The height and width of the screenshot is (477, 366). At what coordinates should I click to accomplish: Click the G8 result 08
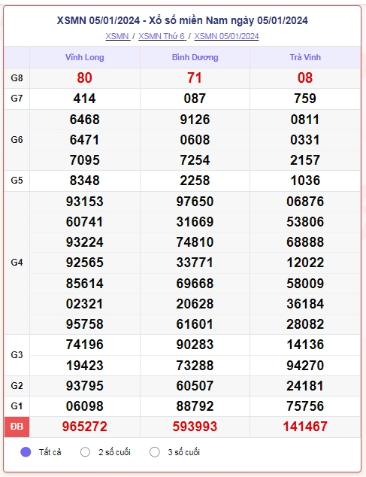(x=305, y=78)
